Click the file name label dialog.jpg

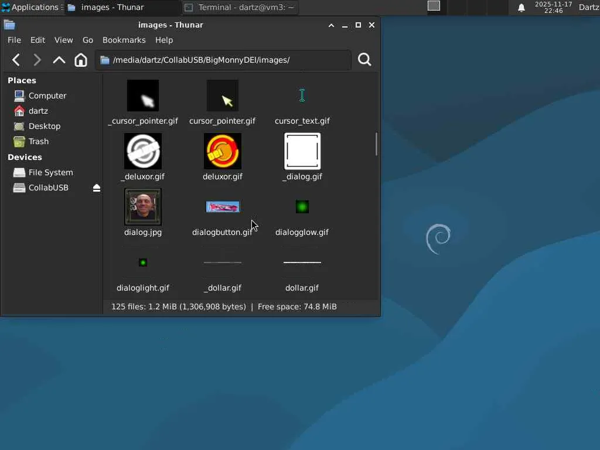[x=143, y=232]
